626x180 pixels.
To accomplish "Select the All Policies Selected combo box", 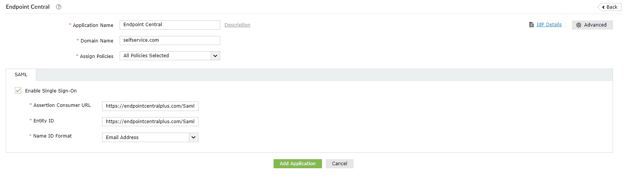I will click(165, 56).
